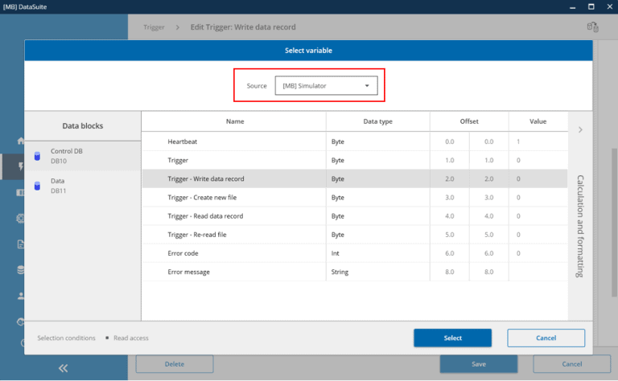This screenshot has height=381, width=618.
Task: Go back via the Trigger breadcrumb link
Action: (154, 27)
